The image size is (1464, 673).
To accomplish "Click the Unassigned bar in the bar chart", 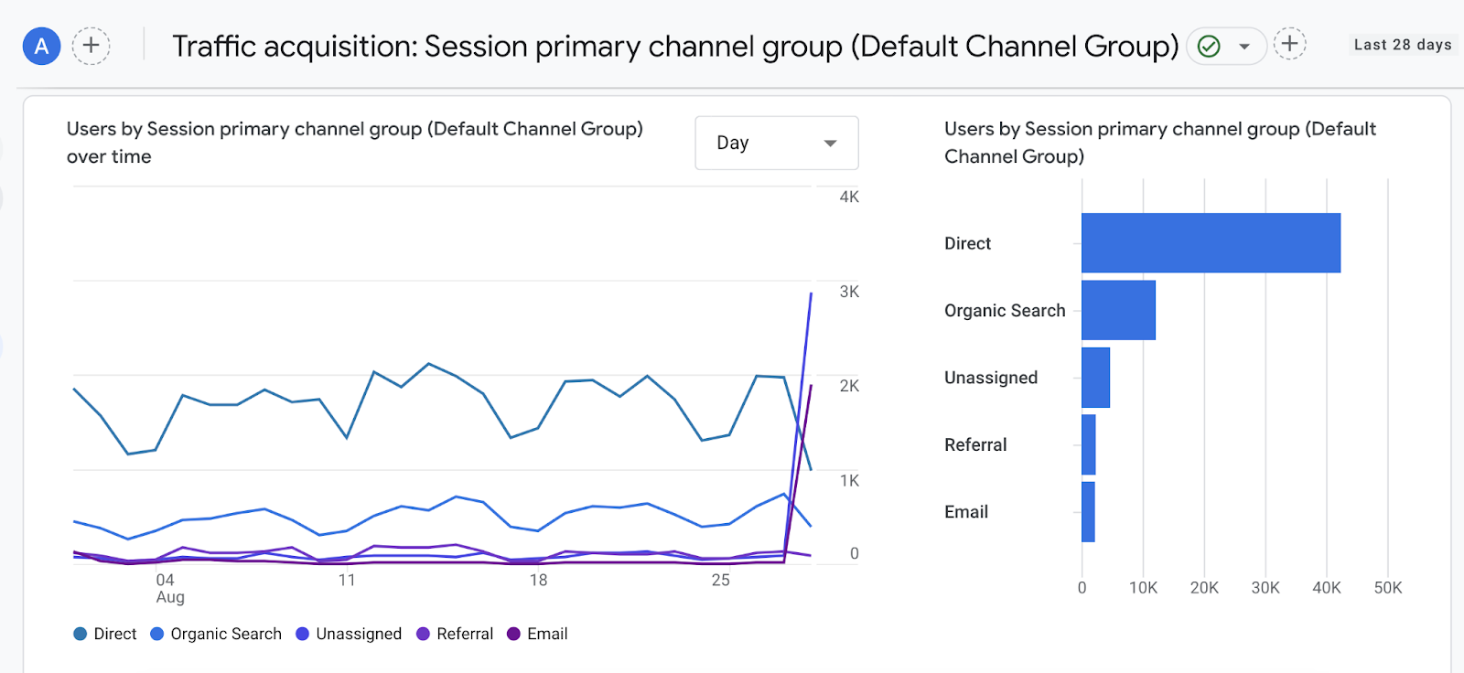I will (x=1095, y=378).
